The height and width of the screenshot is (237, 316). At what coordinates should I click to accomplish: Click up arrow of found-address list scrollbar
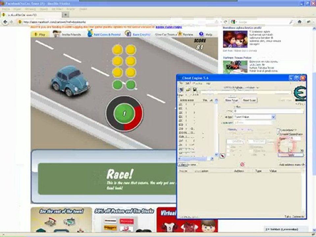(x=216, y=100)
